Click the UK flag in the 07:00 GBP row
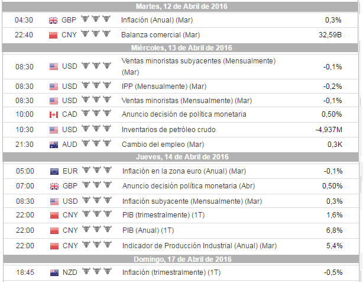The width and height of the screenshot is (363, 282). 54,186
